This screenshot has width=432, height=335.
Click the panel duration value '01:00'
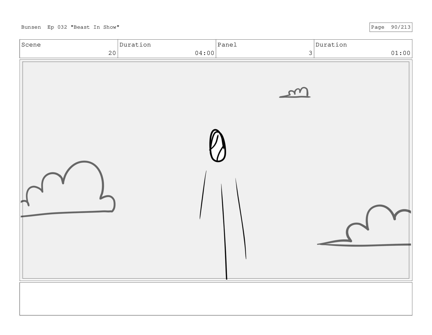coord(401,53)
